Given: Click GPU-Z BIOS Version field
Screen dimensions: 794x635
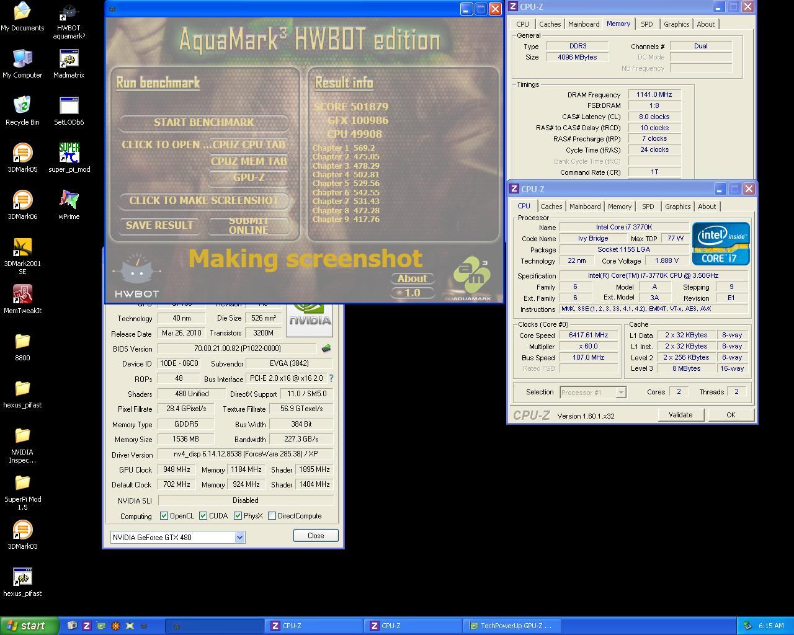Looking at the screenshot, I should (x=237, y=349).
